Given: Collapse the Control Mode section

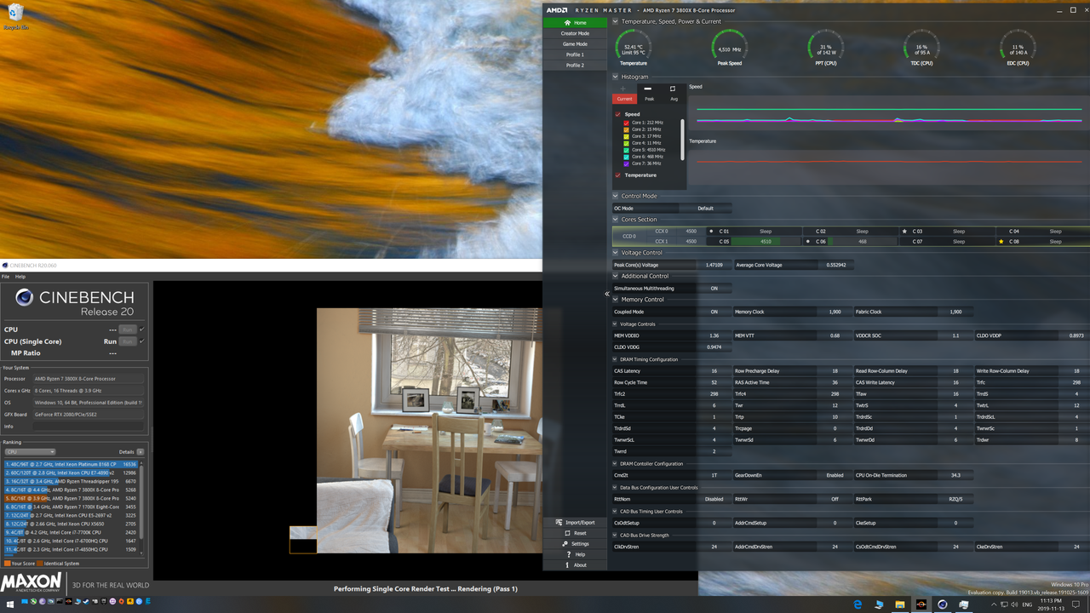Looking at the screenshot, I should point(616,196).
